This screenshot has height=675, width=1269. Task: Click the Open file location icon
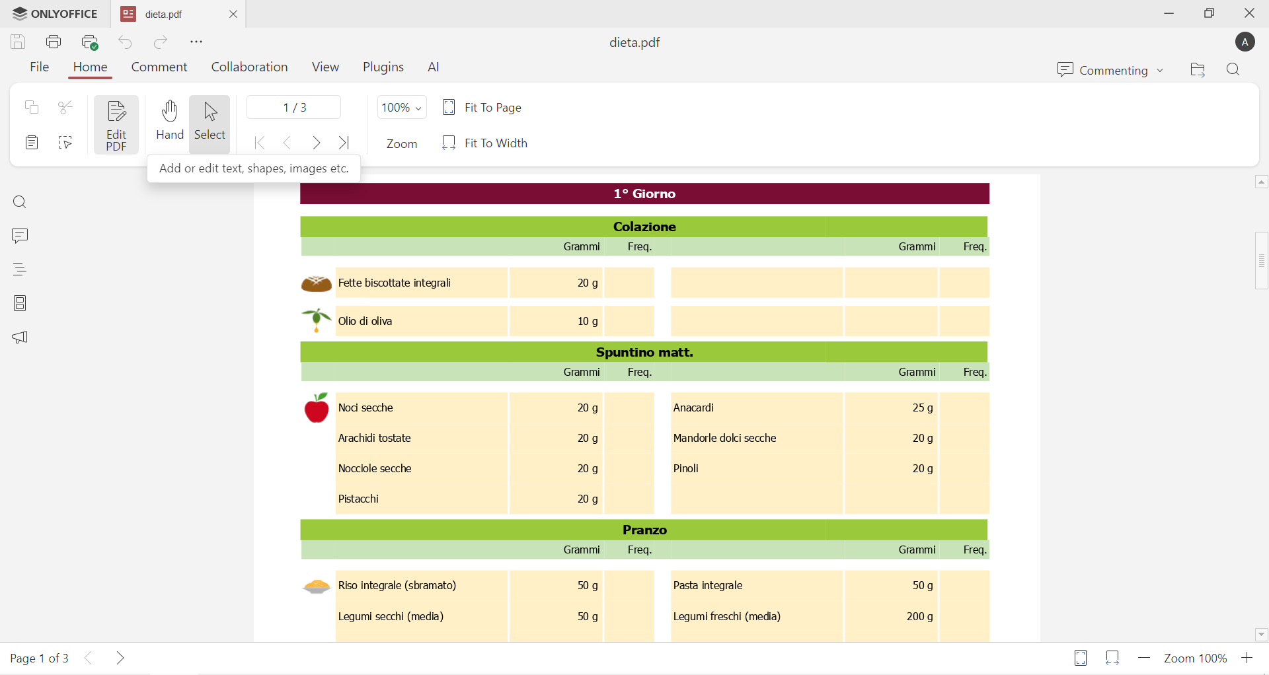click(x=1198, y=70)
